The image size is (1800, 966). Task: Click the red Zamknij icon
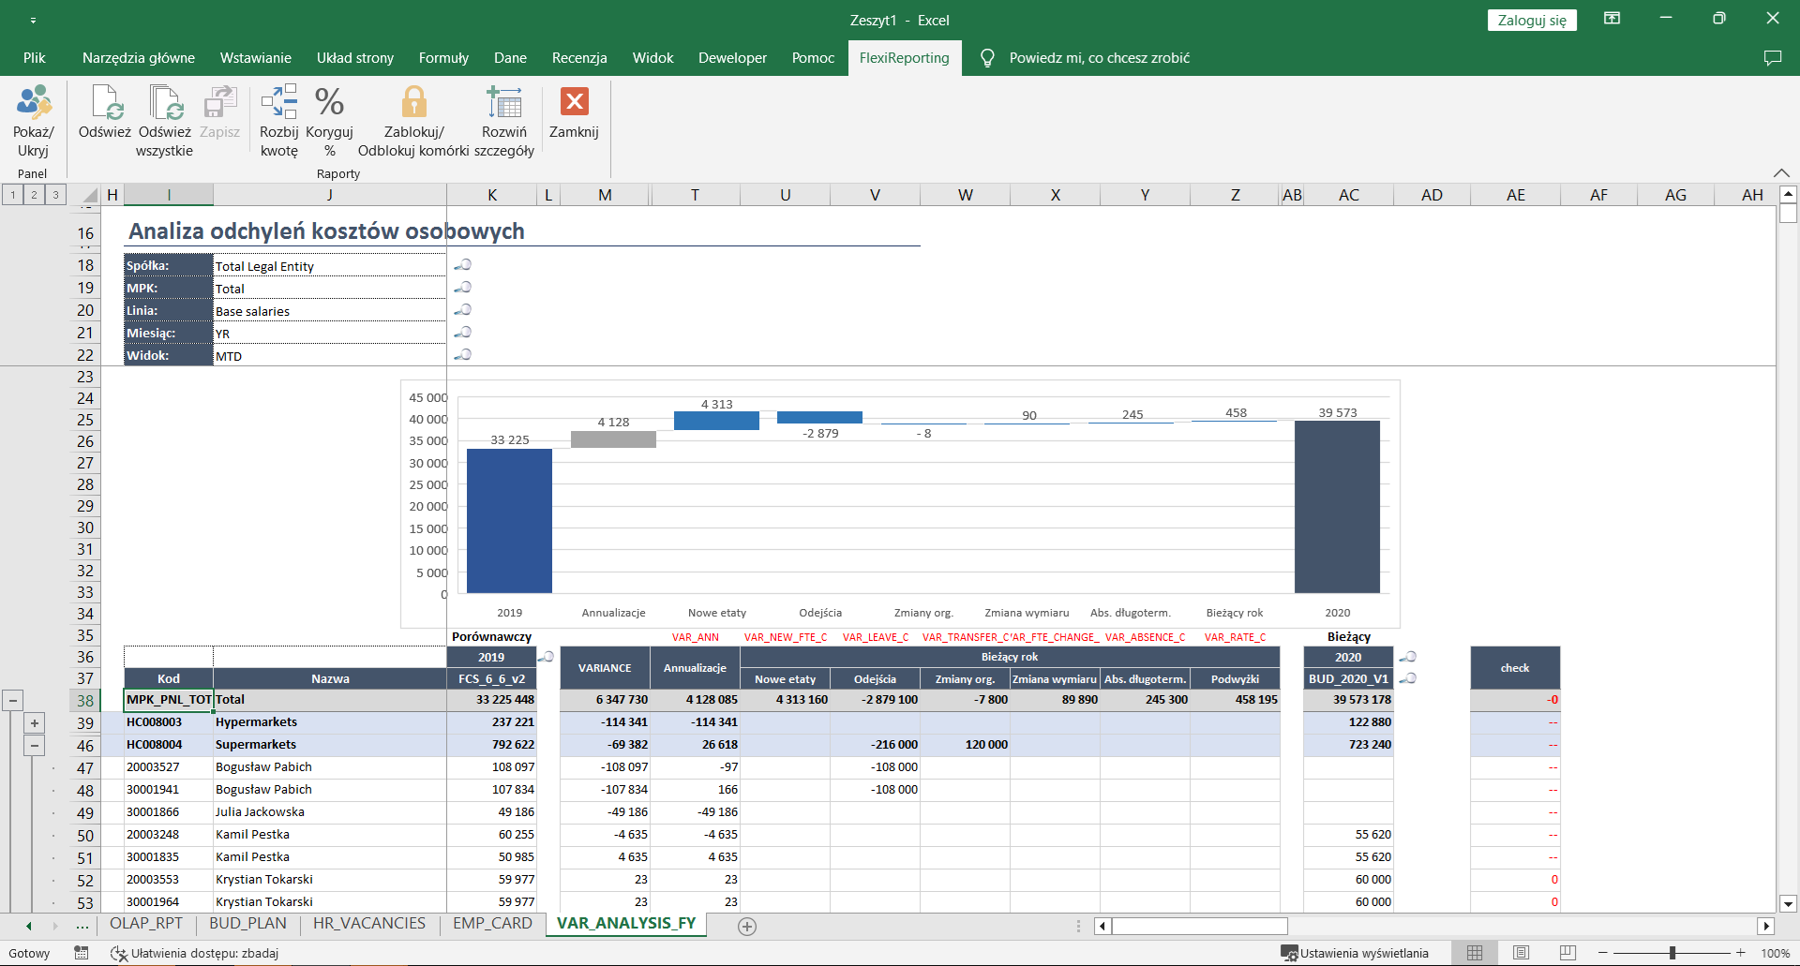(574, 101)
